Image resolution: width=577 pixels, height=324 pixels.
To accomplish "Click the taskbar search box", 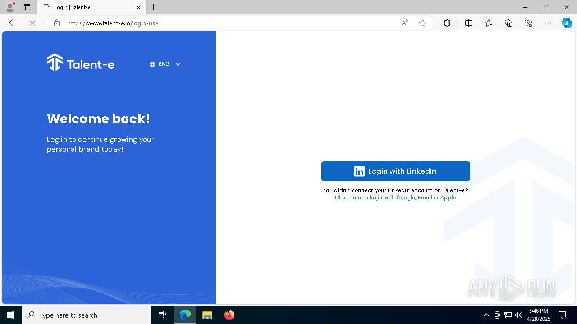I will 87,315.
